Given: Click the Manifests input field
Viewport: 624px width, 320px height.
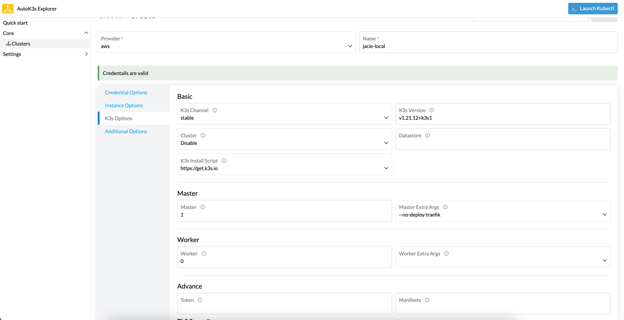Looking at the screenshot, I should [x=503, y=304].
